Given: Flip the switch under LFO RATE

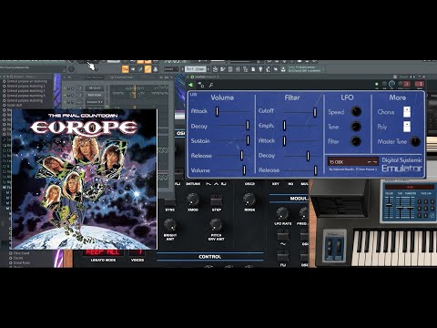Looking at the screenshot, I should (x=283, y=234).
